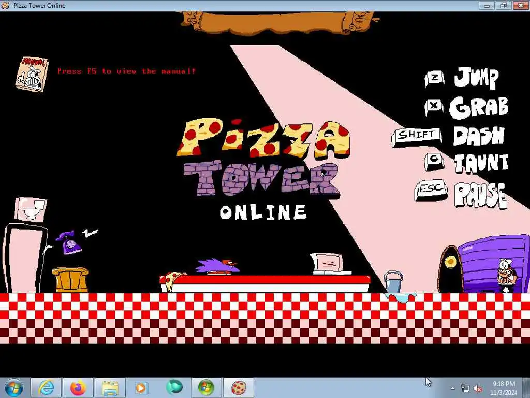Click the Peppino chef character
This screenshot has height=398, width=530.
tap(506, 276)
